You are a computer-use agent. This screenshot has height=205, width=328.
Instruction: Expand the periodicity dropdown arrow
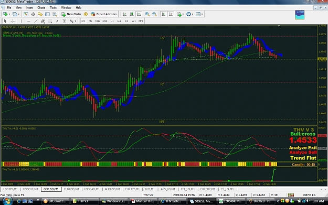pyautogui.click(x=193, y=14)
